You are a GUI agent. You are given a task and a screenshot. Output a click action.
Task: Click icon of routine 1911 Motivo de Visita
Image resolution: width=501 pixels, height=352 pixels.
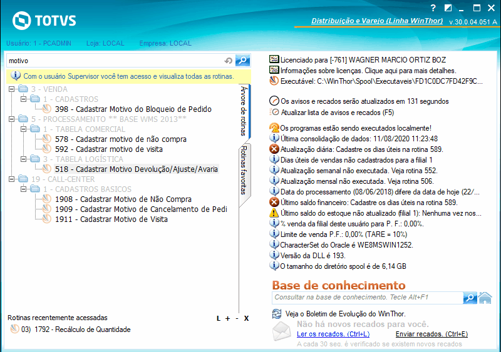click(x=47, y=219)
